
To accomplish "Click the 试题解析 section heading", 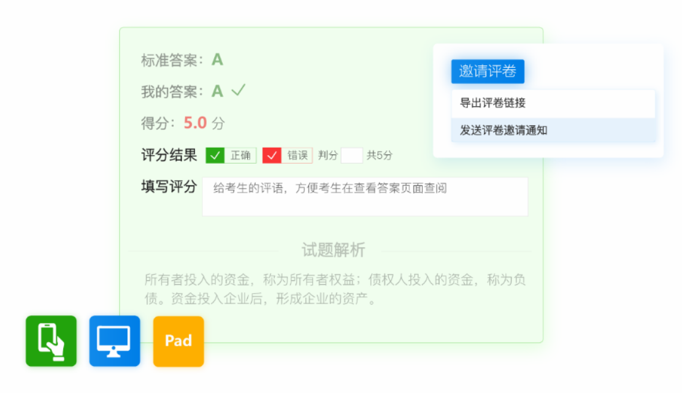I will tap(333, 250).
